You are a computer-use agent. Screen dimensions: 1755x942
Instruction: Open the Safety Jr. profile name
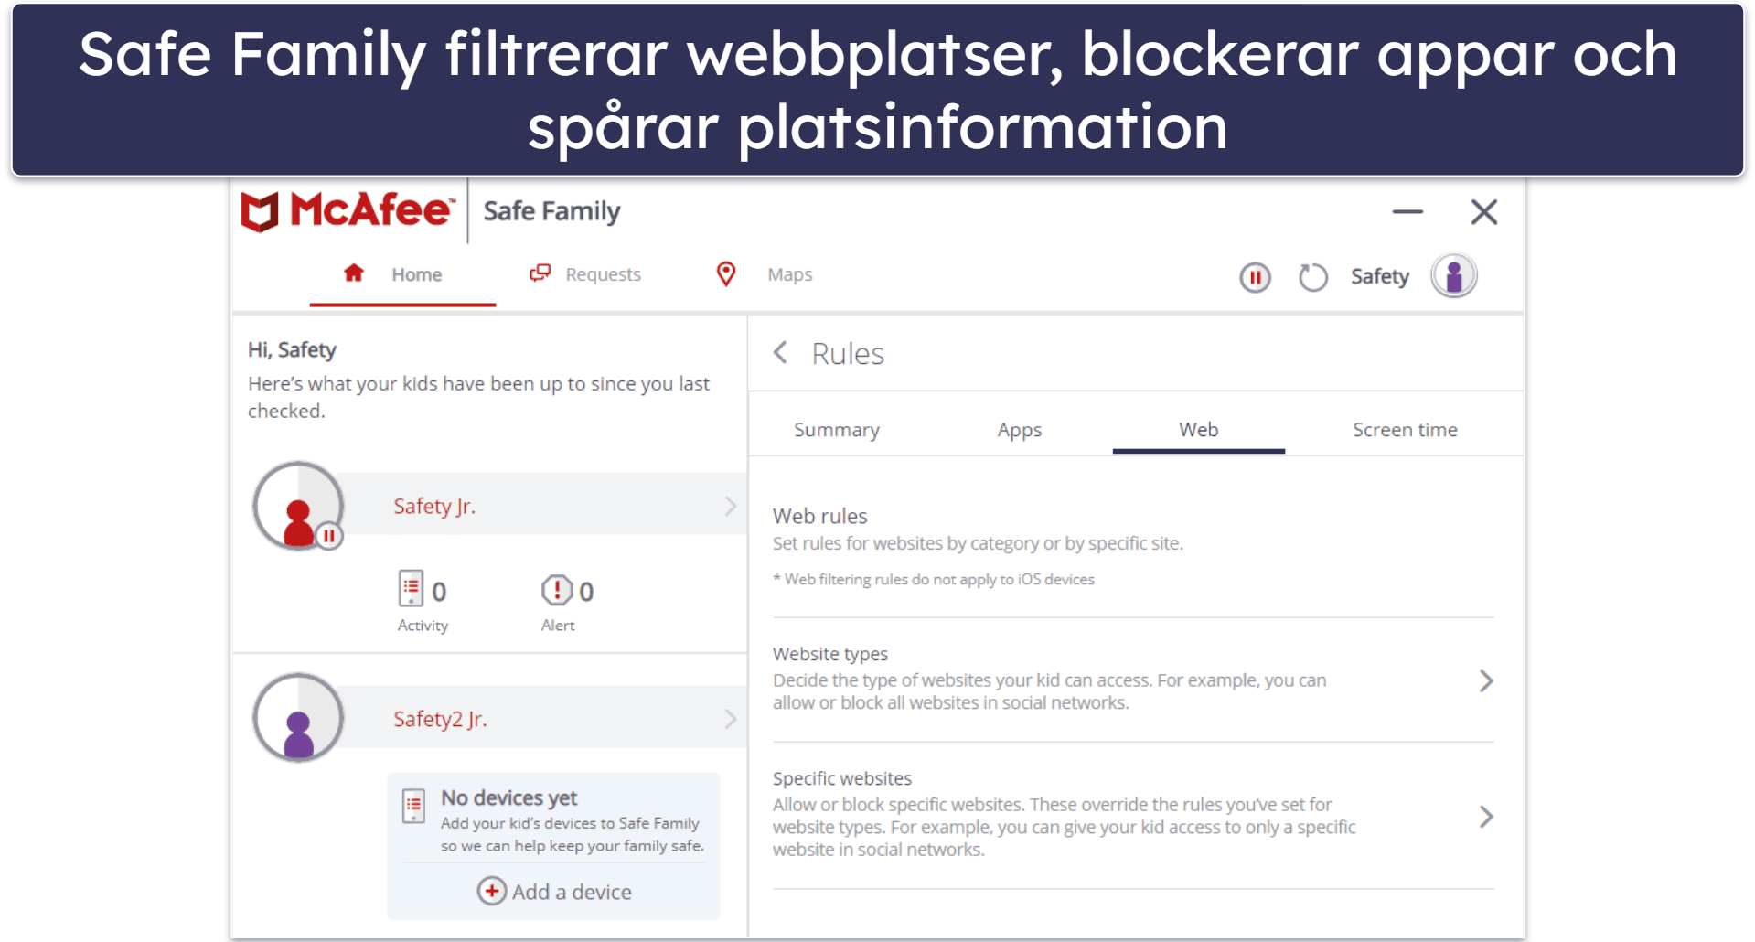pyautogui.click(x=434, y=506)
